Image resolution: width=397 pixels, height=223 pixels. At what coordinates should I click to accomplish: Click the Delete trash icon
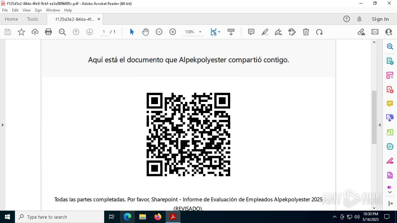tap(306, 32)
